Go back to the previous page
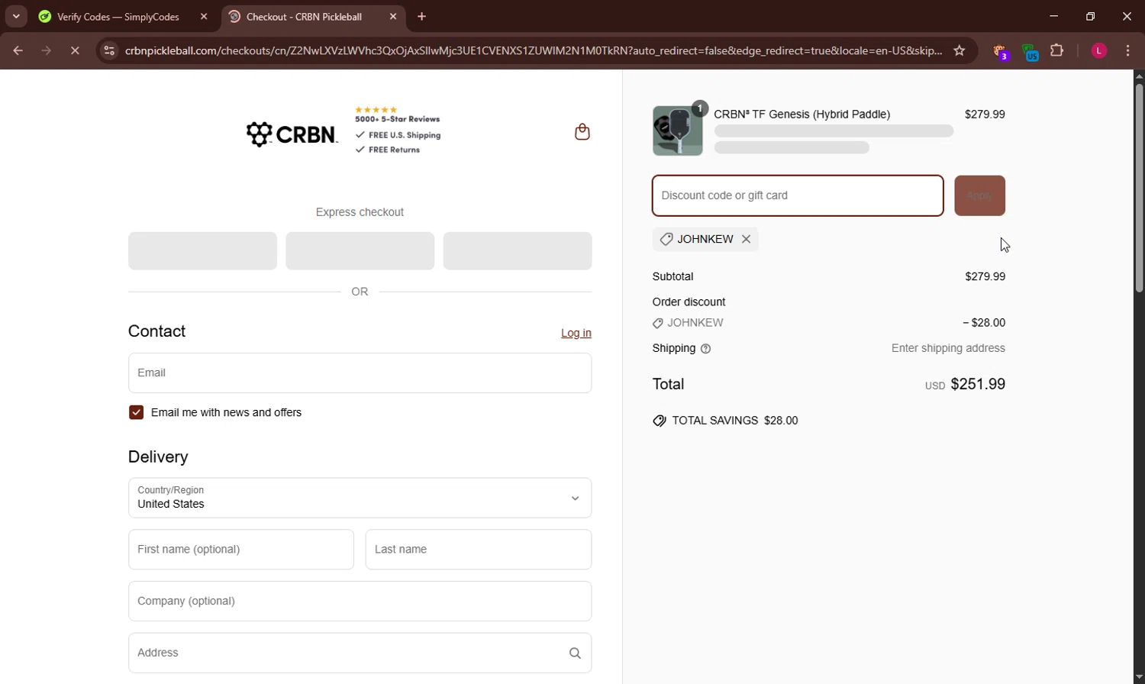 18,51
